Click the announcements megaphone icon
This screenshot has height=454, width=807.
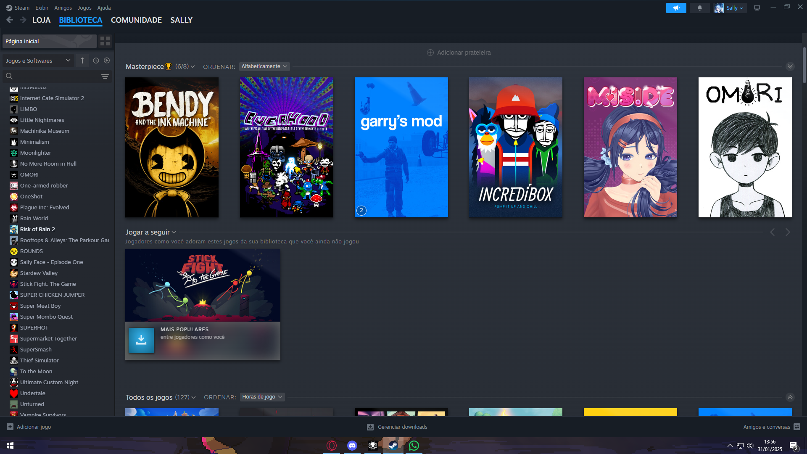click(x=676, y=8)
